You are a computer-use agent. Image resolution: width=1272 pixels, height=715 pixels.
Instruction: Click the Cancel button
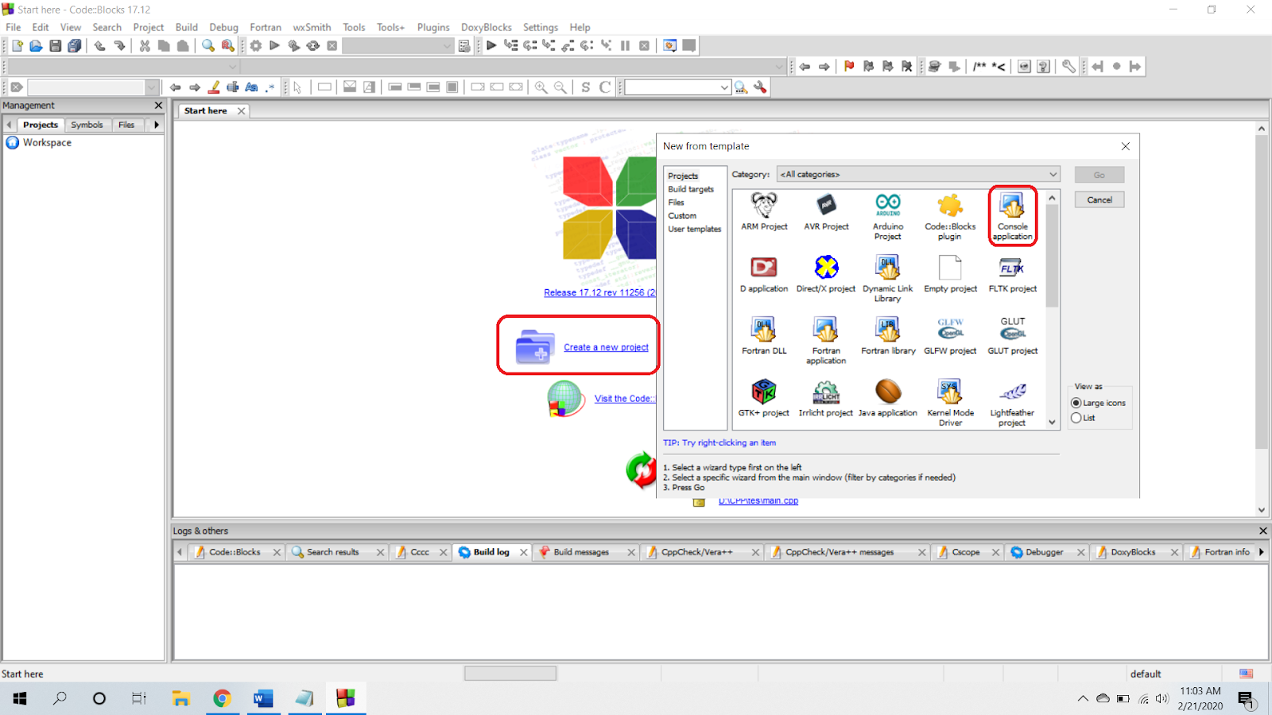(1099, 199)
